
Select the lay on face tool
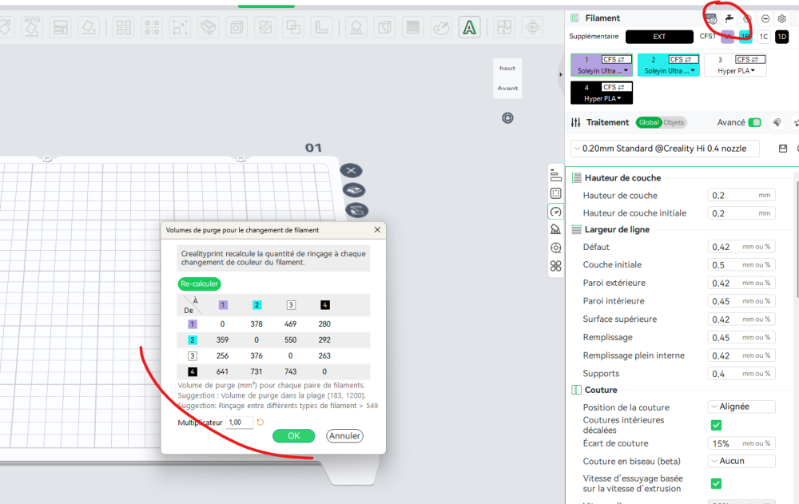89,27
